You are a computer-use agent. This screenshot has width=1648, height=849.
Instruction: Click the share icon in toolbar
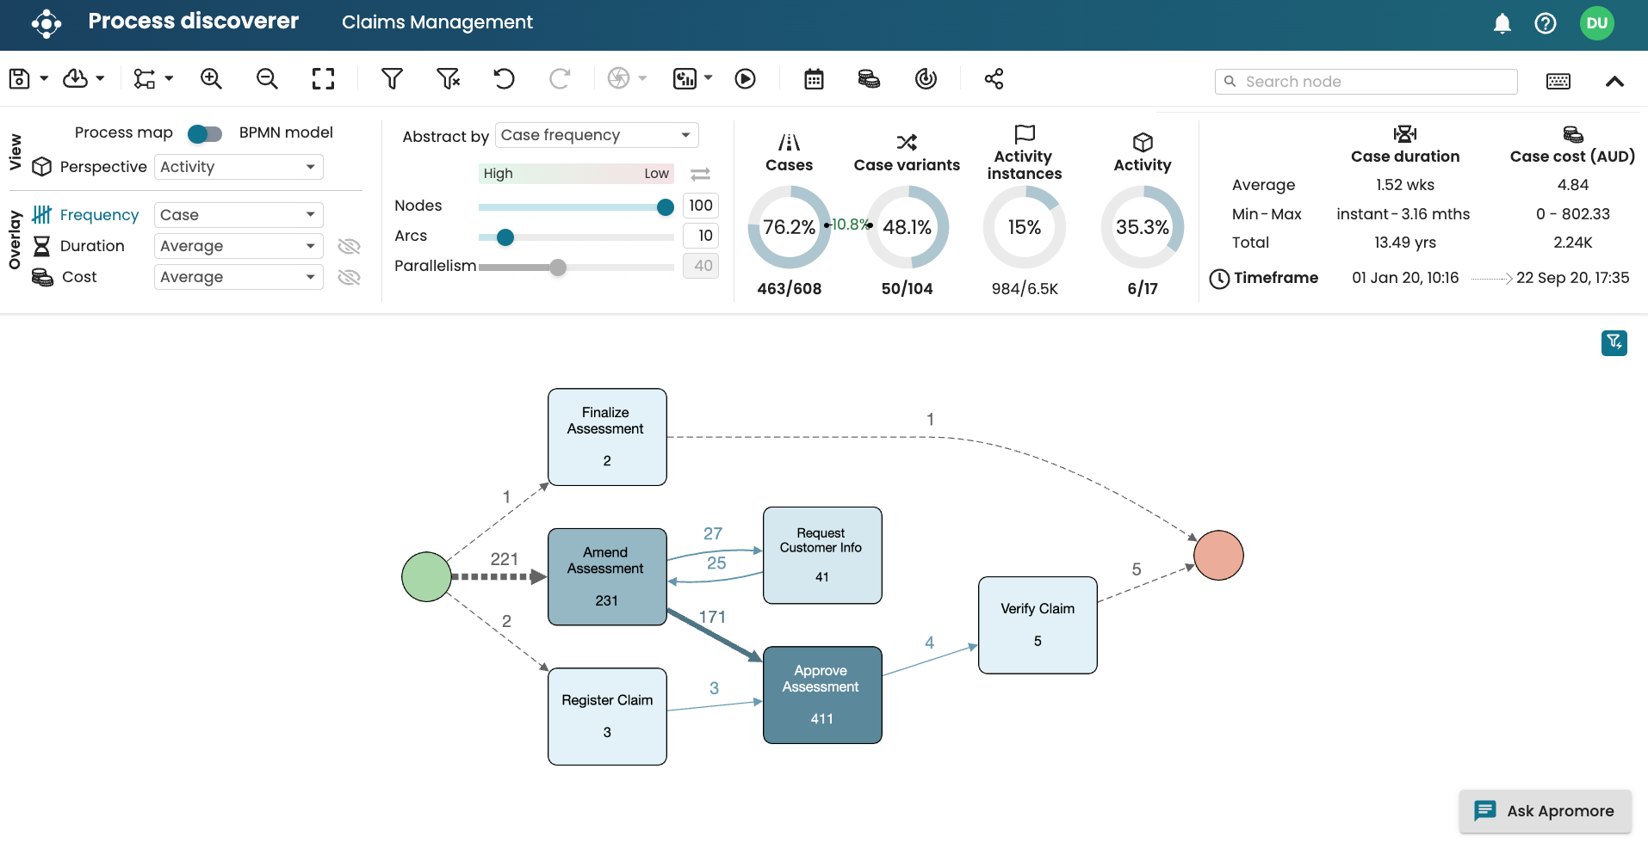(x=994, y=79)
